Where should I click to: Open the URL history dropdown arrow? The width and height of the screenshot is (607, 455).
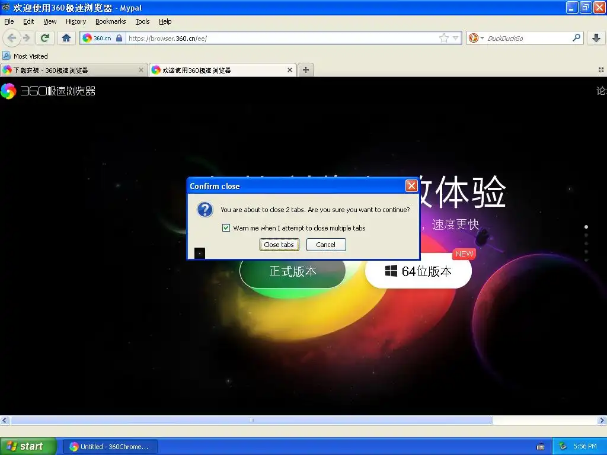tap(456, 38)
